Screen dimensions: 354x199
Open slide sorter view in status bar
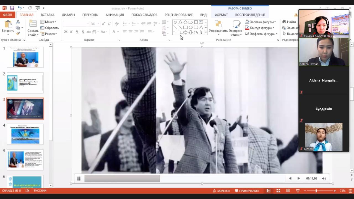(x=278, y=191)
